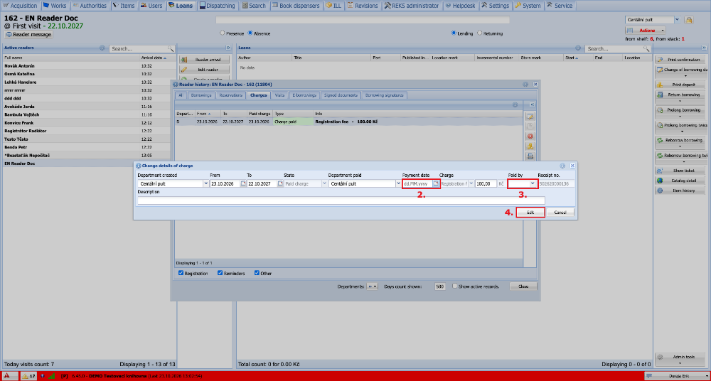Click the green signal bars status icon
This screenshot has height=381, width=711.
tap(52, 376)
